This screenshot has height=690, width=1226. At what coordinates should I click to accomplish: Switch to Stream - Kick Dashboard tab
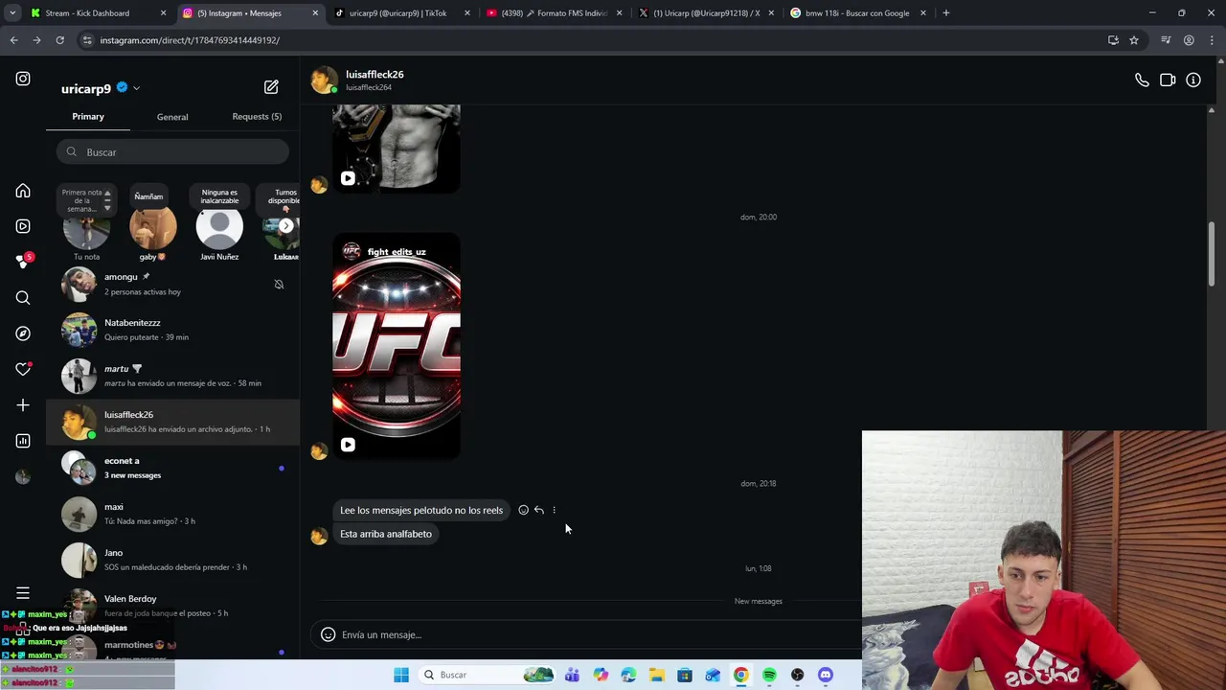99,13
